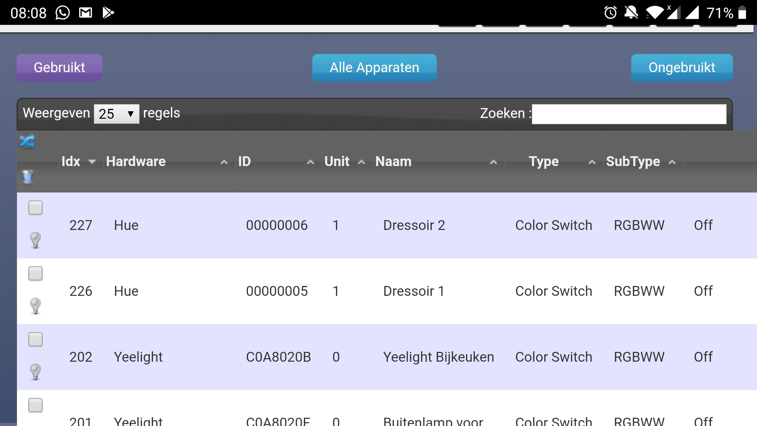Click ID value 00000005
The width and height of the screenshot is (757, 426).
(277, 291)
